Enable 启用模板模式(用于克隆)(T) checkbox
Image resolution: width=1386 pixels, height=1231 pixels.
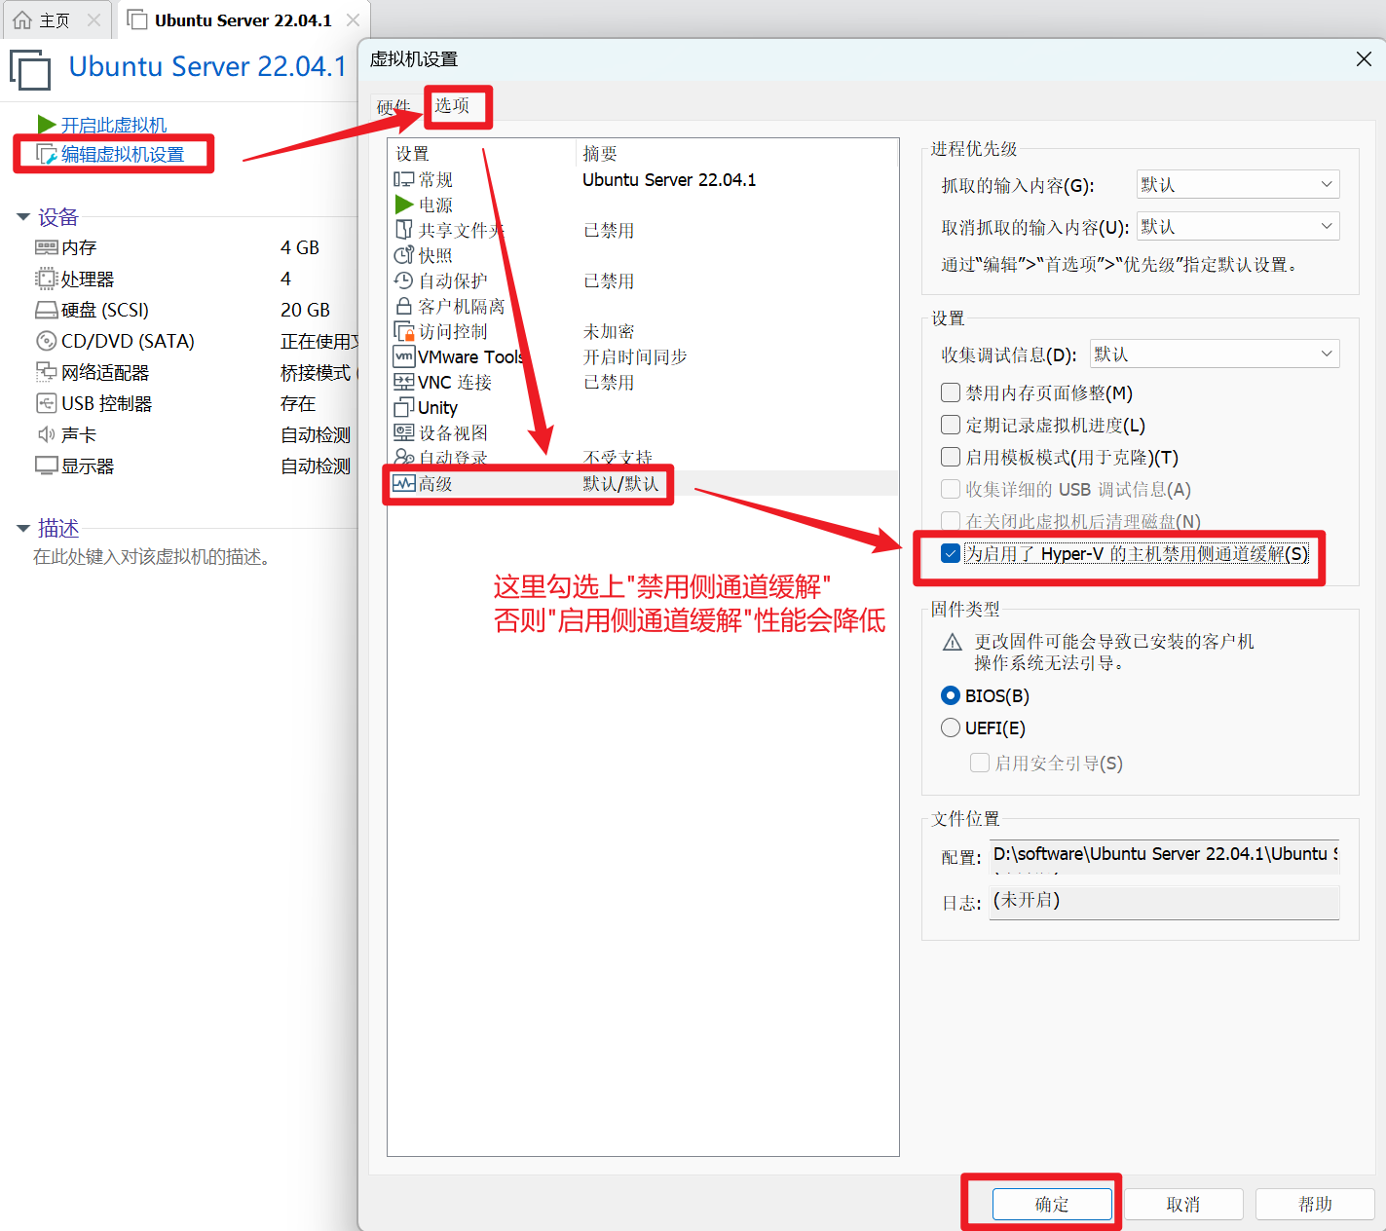pos(951,457)
